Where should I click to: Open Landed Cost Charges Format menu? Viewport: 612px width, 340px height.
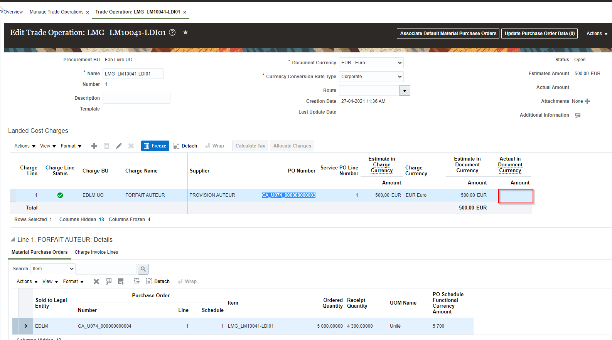71,146
